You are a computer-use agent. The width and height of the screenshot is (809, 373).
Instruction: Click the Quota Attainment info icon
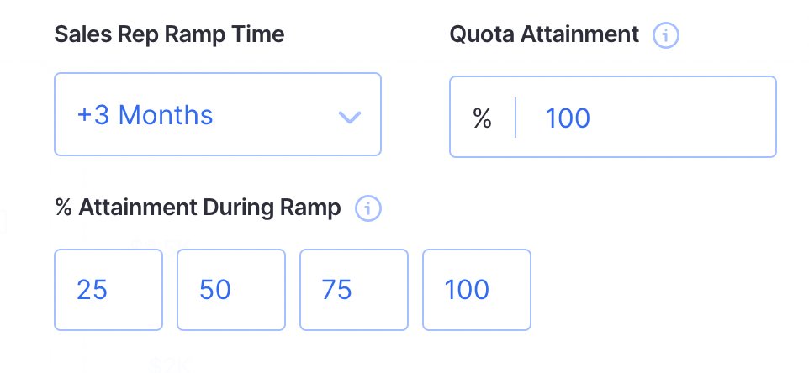click(x=666, y=35)
